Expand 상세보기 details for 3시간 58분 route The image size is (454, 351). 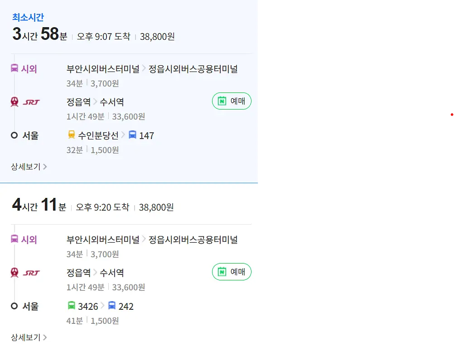pyautogui.click(x=29, y=167)
